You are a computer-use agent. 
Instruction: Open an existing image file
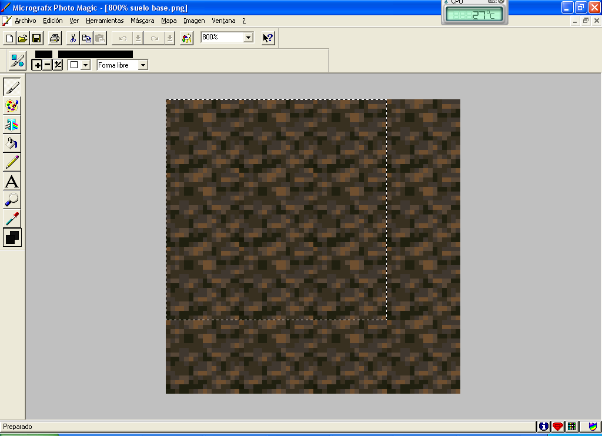tap(23, 38)
